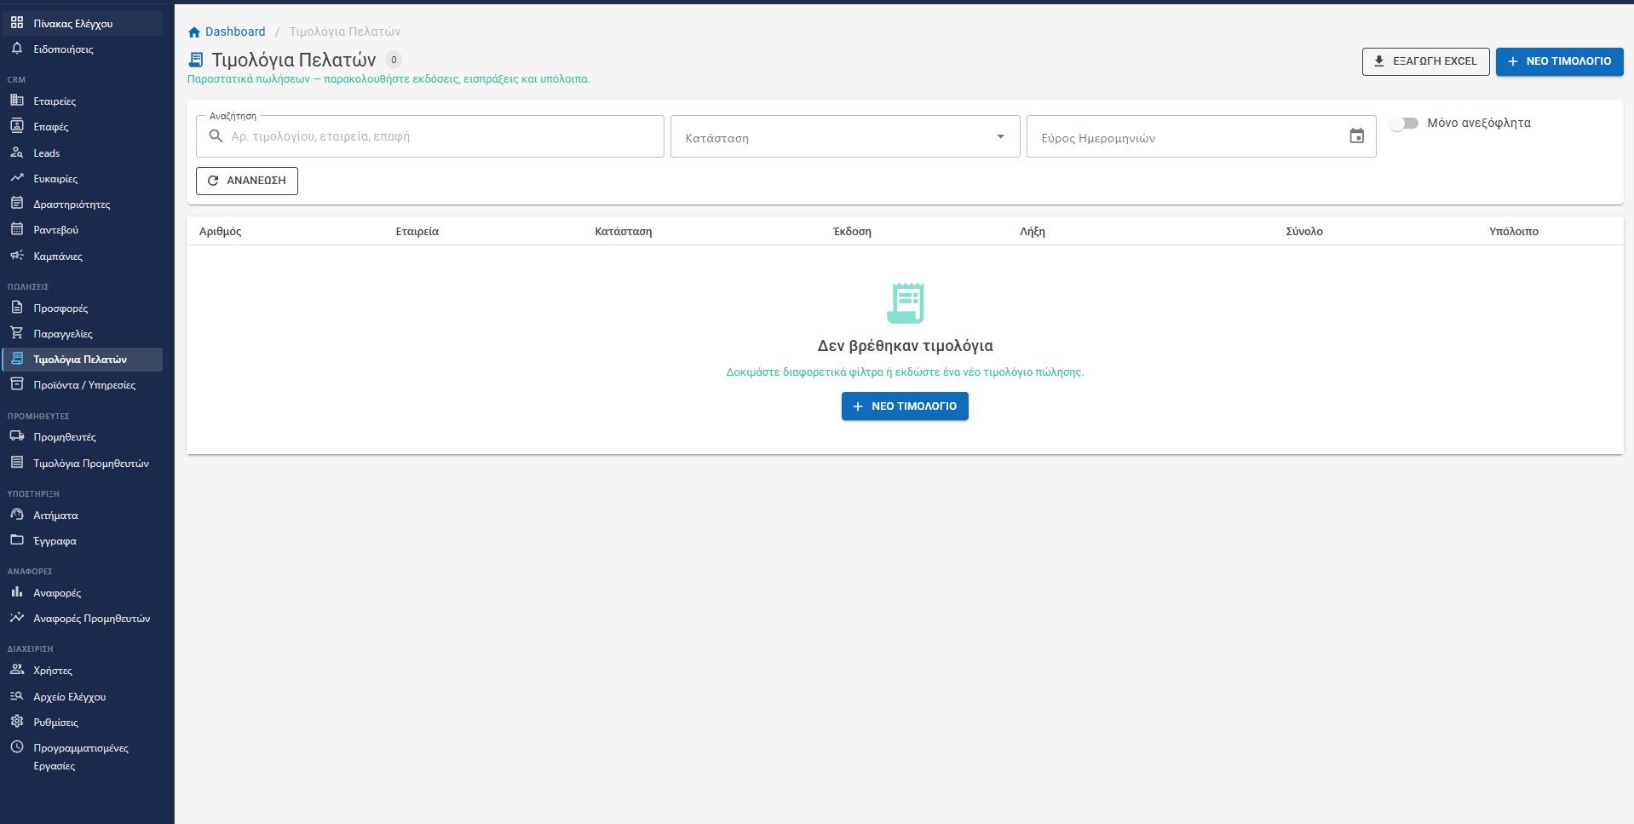Navigate to Αναφορές Προμηθευτών
Screen dimensions: 1634x824
[83, 618]
